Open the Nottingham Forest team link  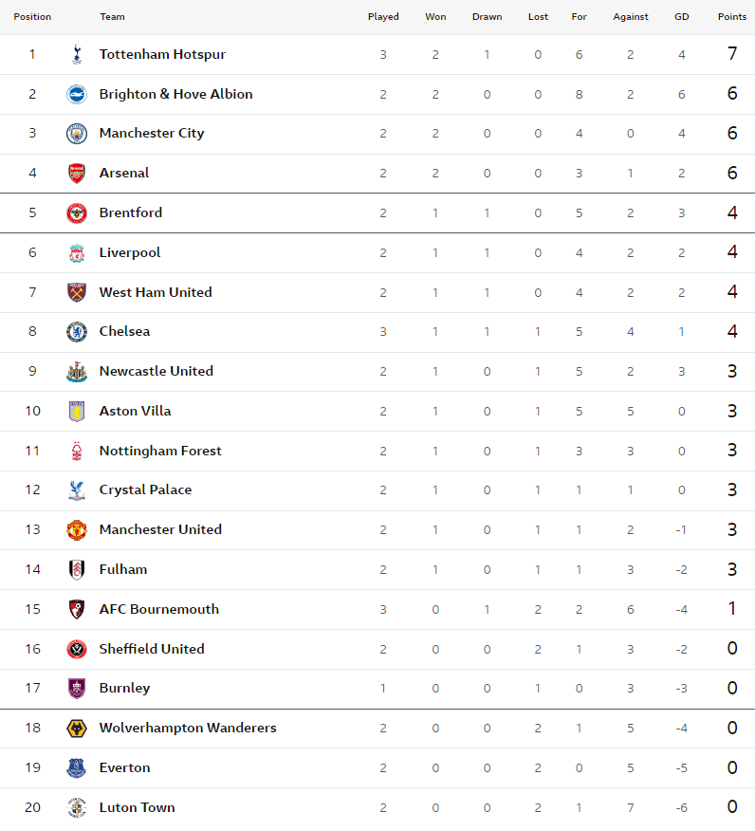point(160,451)
